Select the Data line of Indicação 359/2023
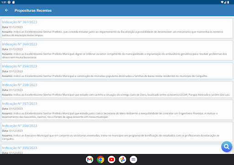234x165 pixels. click(12, 71)
